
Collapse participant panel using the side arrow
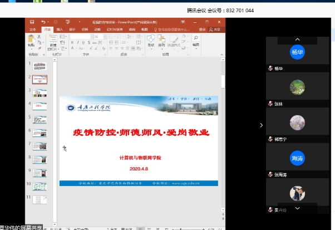pyautogui.click(x=262, y=125)
